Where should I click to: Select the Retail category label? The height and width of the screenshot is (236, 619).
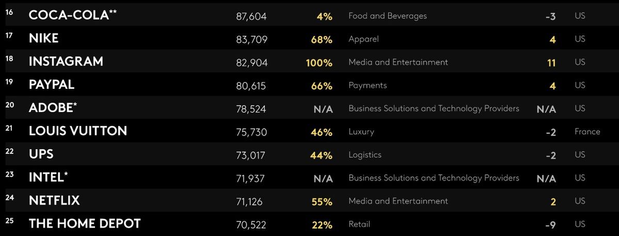359,224
